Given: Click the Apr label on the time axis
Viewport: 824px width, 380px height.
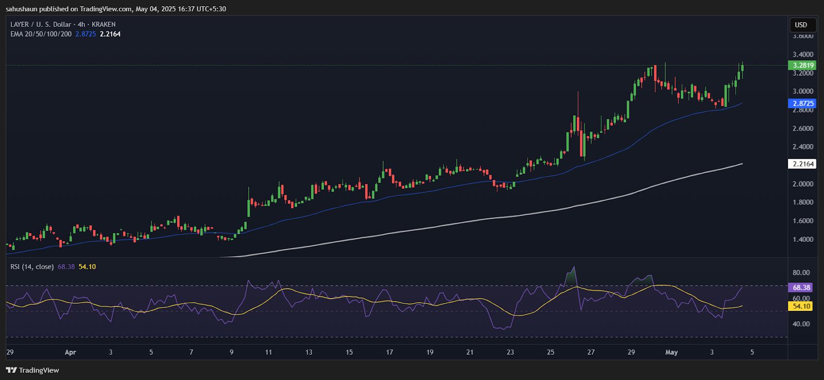Looking at the screenshot, I should coord(70,353).
